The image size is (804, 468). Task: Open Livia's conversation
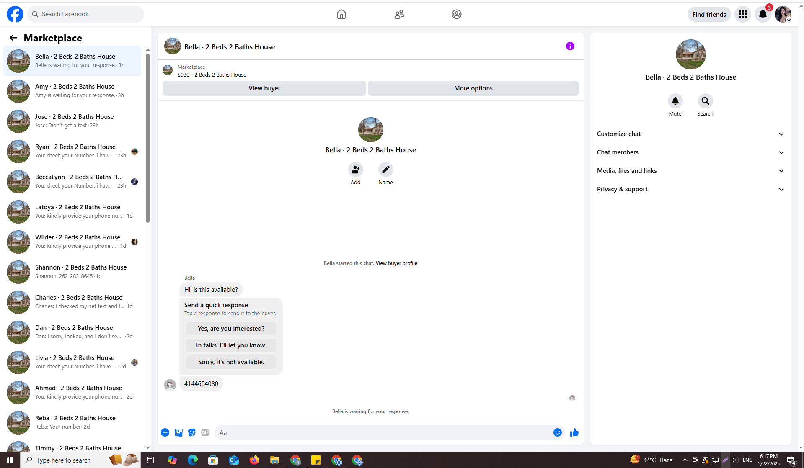click(x=72, y=362)
